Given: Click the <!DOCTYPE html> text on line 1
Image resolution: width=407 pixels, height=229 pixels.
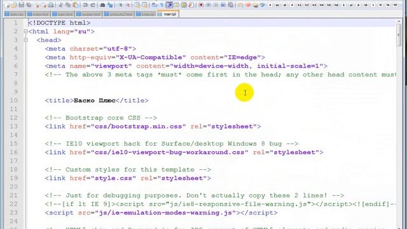Looking at the screenshot, I should click(x=59, y=23).
